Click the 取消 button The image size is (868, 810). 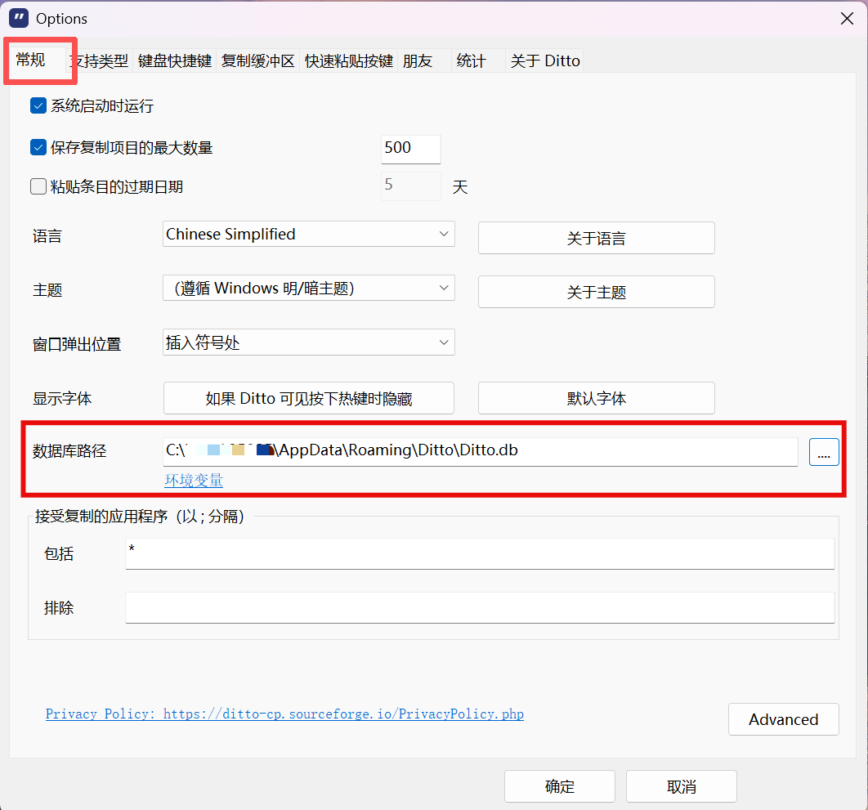[682, 786]
